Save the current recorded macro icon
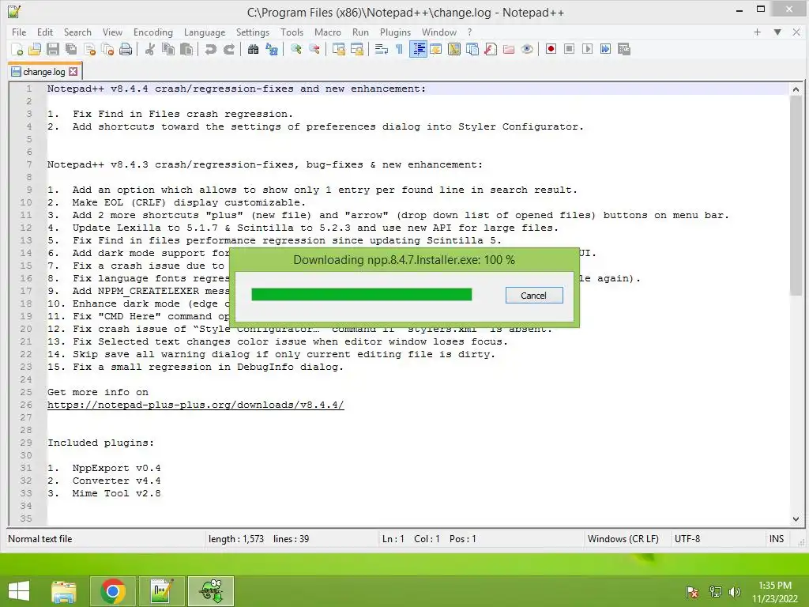The image size is (809, 607). coord(624,49)
